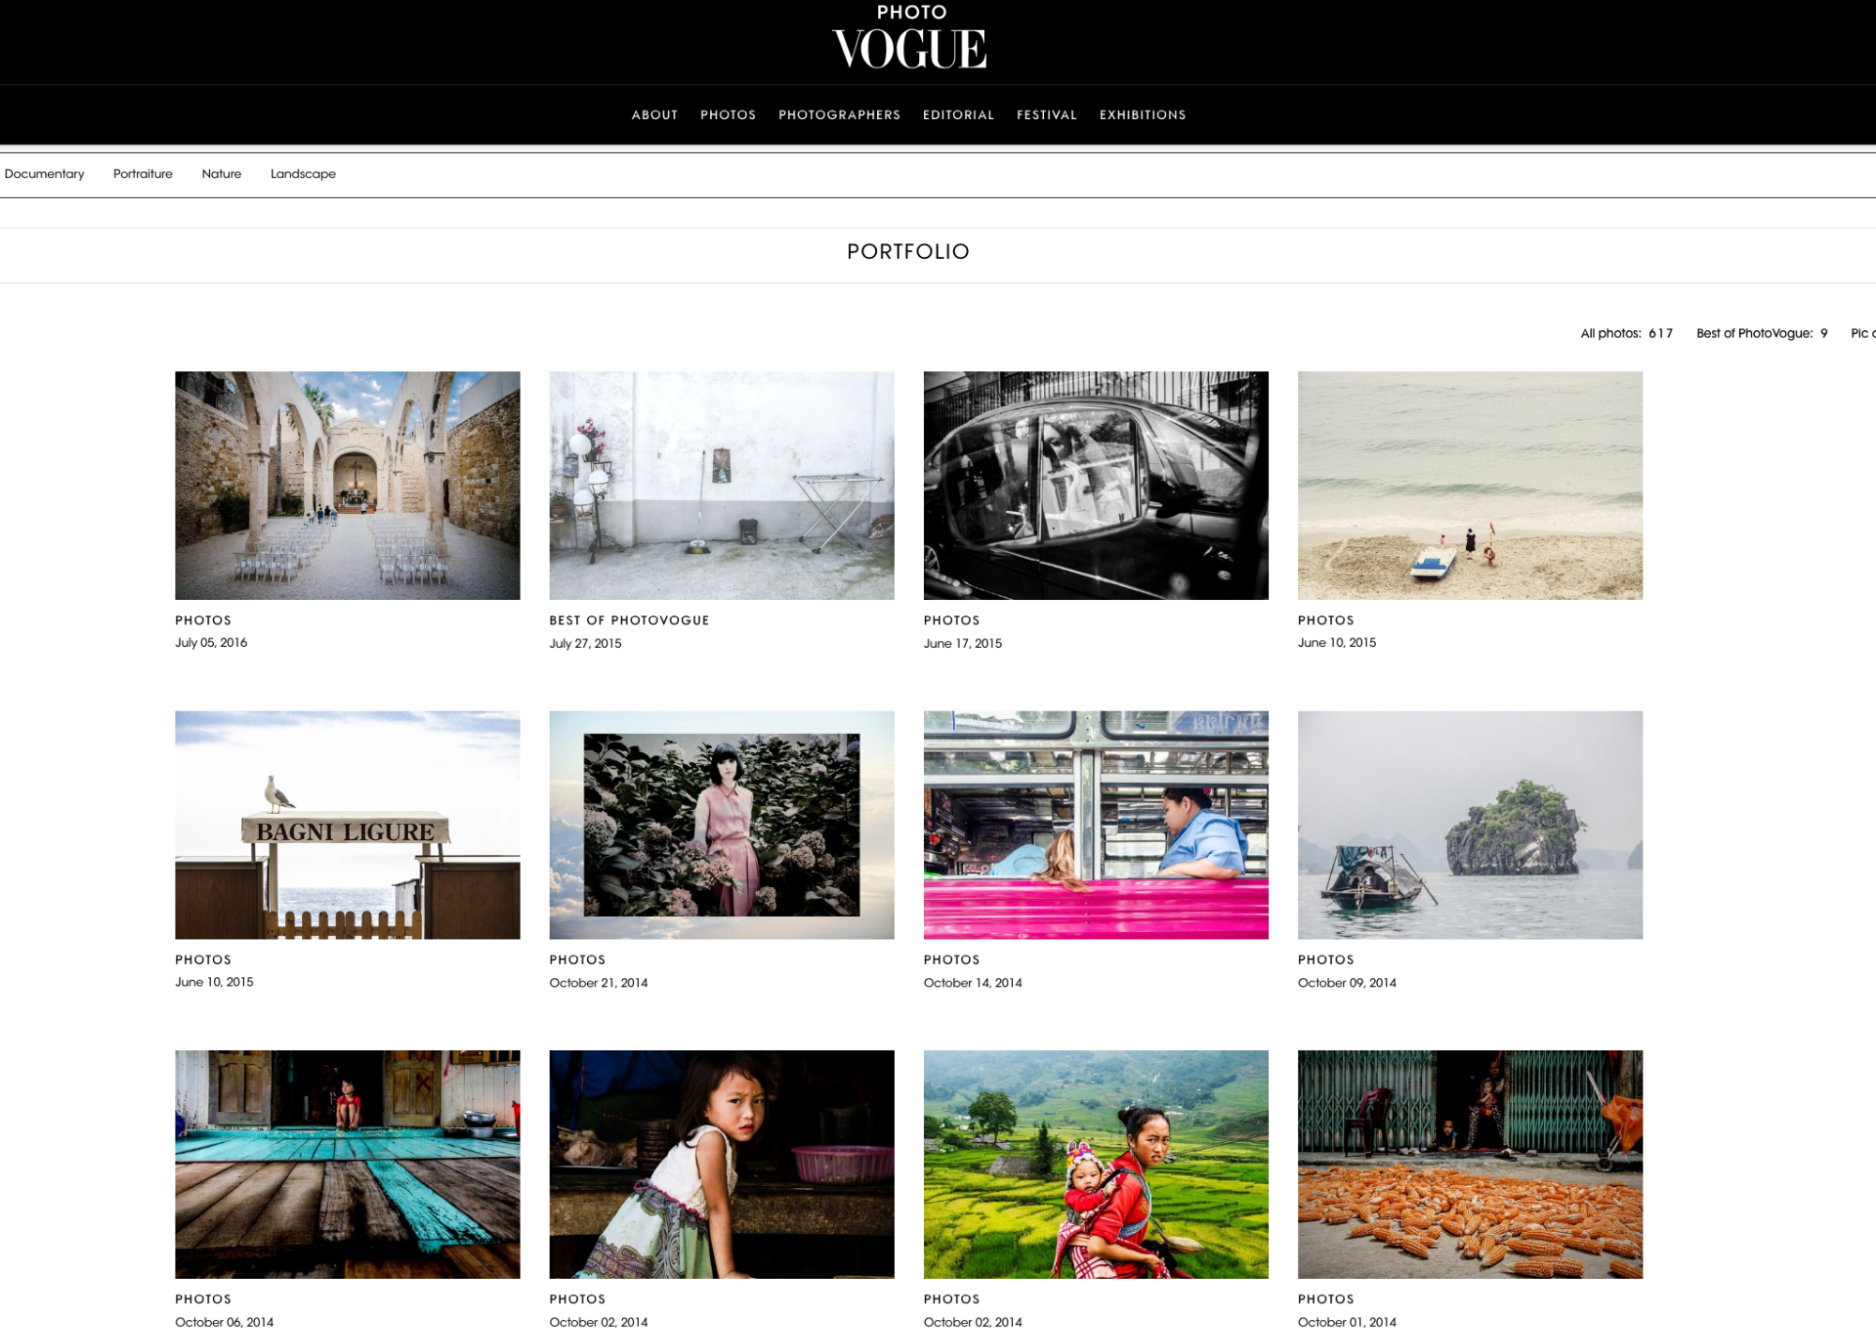The width and height of the screenshot is (1876, 1337).
Task: Select the Documentary category tab
Action: click(x=44, y=174)
